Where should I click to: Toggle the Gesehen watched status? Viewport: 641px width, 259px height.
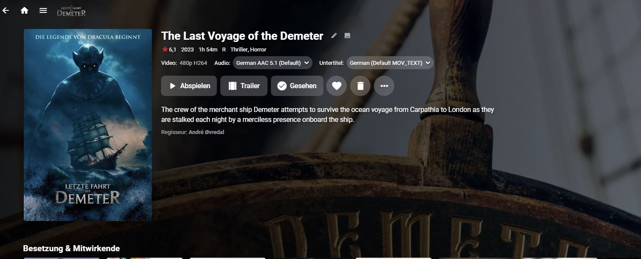click(297, 86)
